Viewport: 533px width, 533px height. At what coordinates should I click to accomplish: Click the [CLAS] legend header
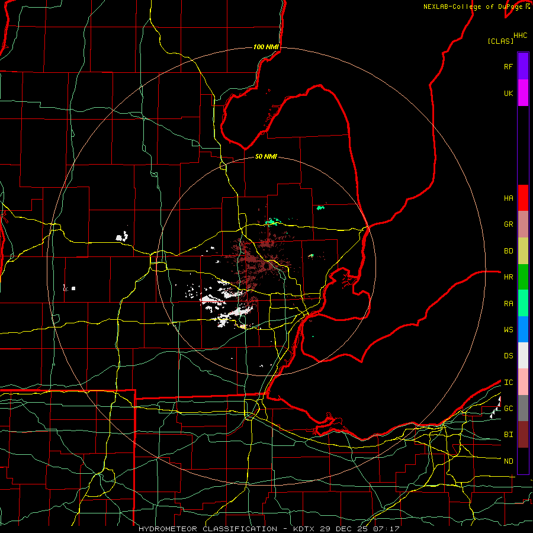tap(500, 41)
